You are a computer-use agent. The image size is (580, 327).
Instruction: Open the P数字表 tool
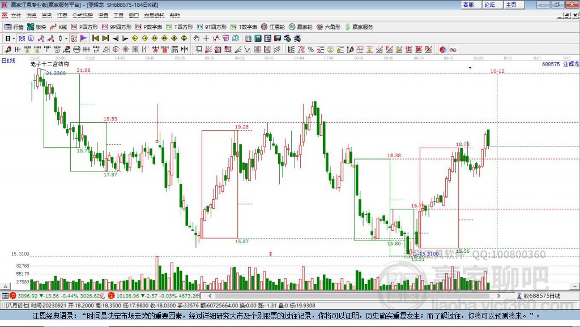coord(149,27)
